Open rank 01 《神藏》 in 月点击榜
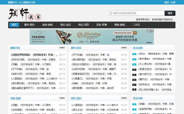The width and height of the screenshot is (184, 114). coord(156,104)
